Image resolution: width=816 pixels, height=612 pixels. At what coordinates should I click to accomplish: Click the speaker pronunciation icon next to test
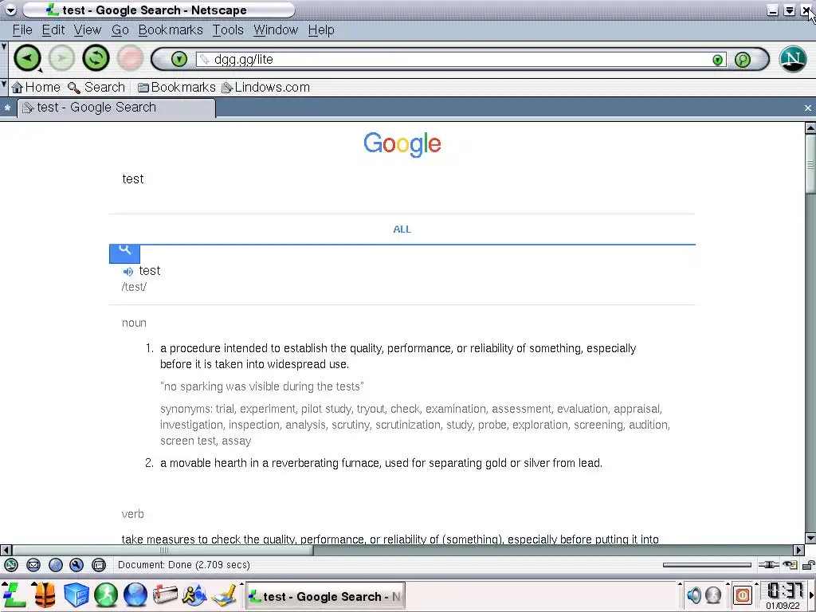[x=128, y=271]
